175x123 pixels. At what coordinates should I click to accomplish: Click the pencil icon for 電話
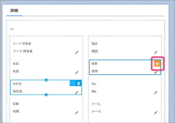(x=156, y=52)
